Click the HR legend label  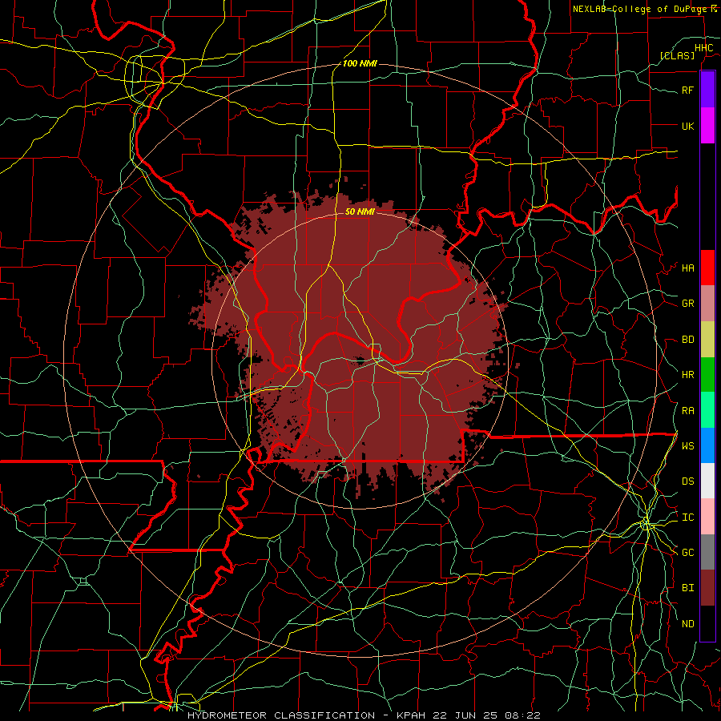point(687,375)
